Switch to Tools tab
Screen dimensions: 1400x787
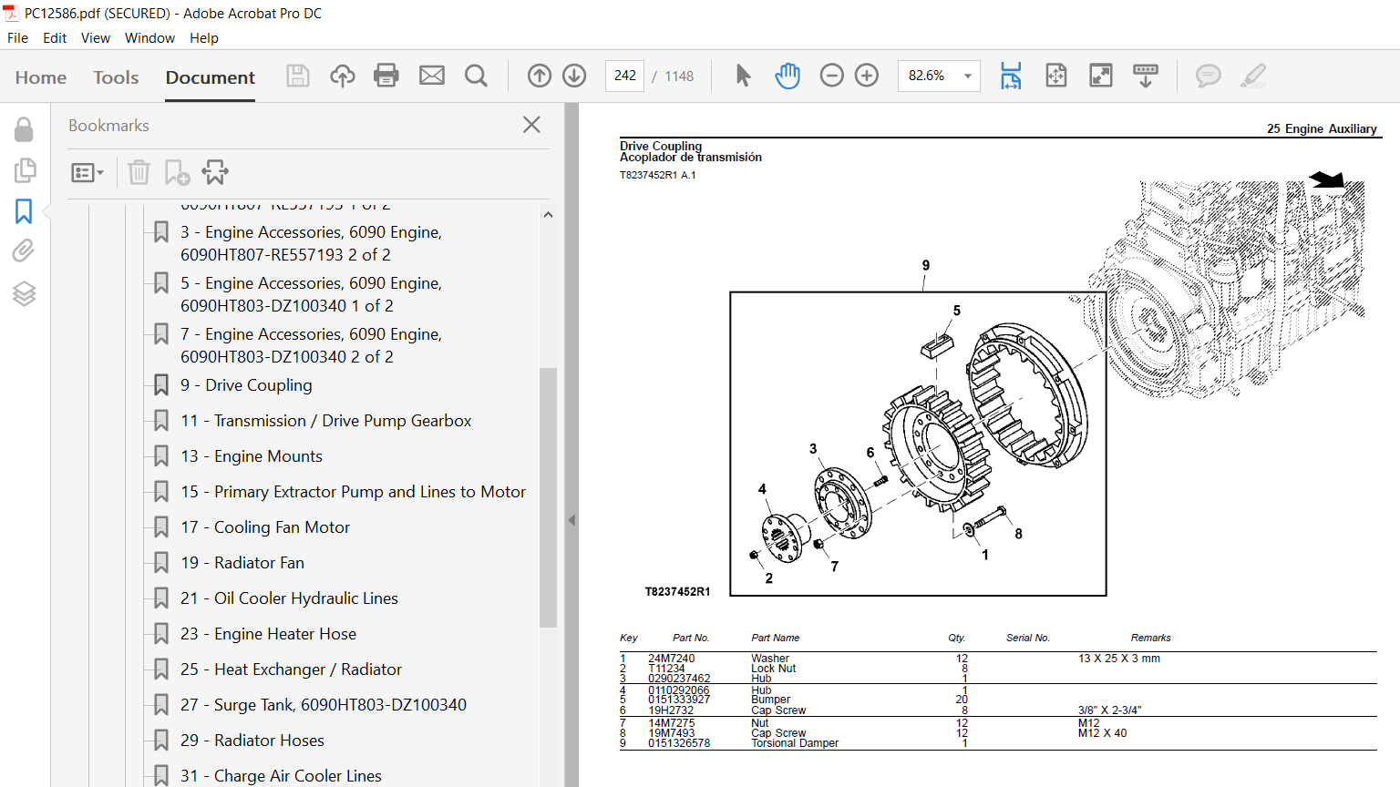pyautogui.click(x=116, y=77)
